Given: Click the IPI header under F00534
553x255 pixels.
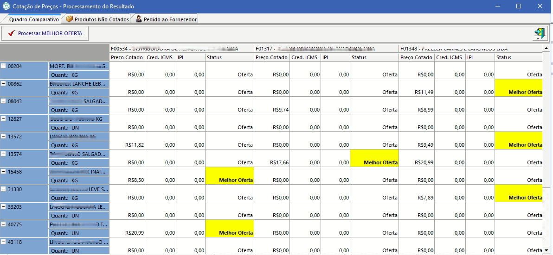Looking at the screenshot, I should point(191,57).
